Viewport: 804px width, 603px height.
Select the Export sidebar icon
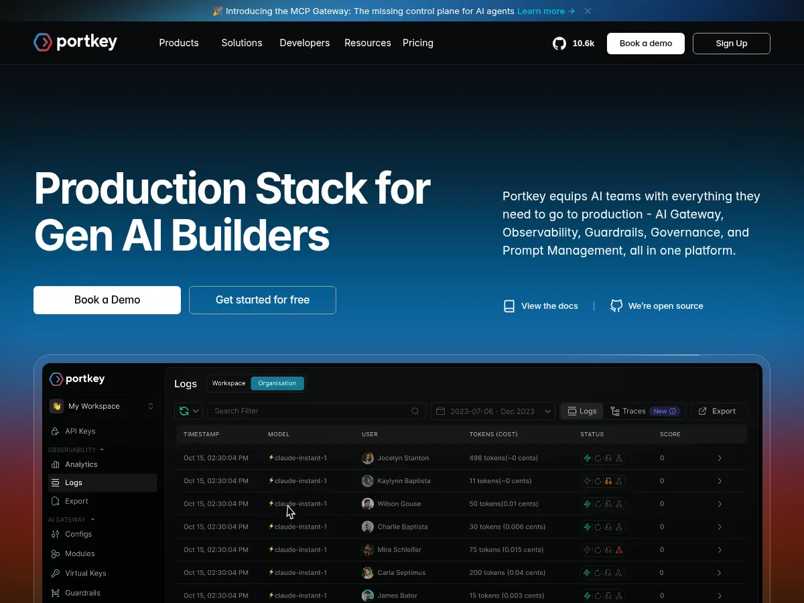(56, 501)
